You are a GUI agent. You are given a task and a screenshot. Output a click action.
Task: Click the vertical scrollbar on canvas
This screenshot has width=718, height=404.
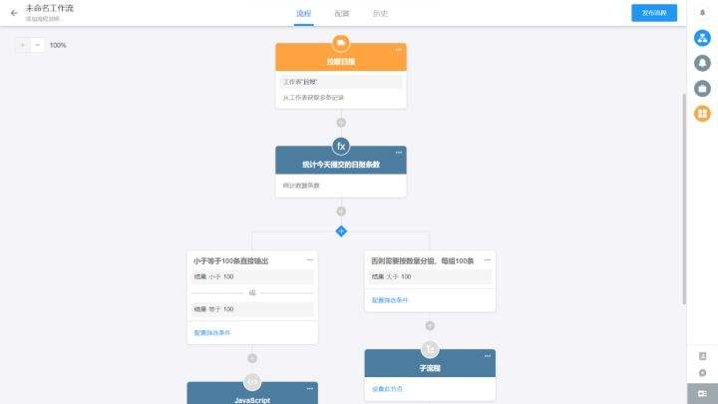684,199
